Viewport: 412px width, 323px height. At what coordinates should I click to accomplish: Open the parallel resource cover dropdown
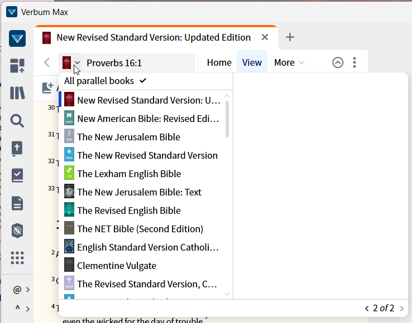(71, 63)
